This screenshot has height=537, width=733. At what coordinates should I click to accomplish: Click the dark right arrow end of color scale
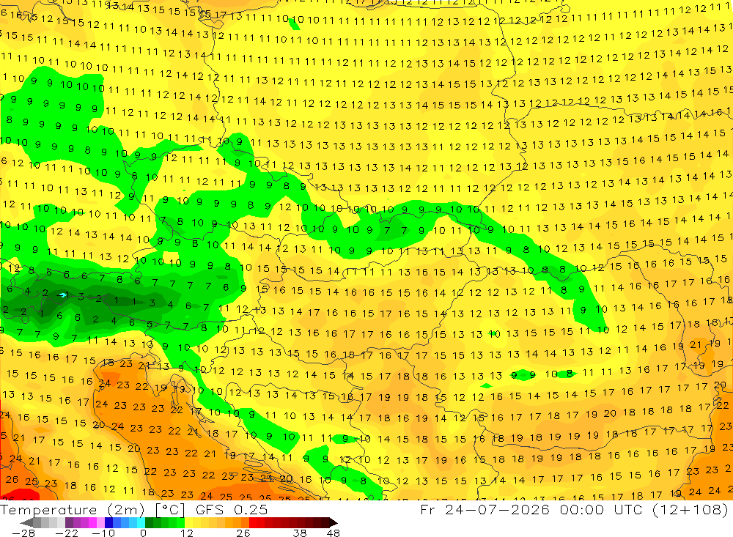pyautogui.click(x=334, y=522)
